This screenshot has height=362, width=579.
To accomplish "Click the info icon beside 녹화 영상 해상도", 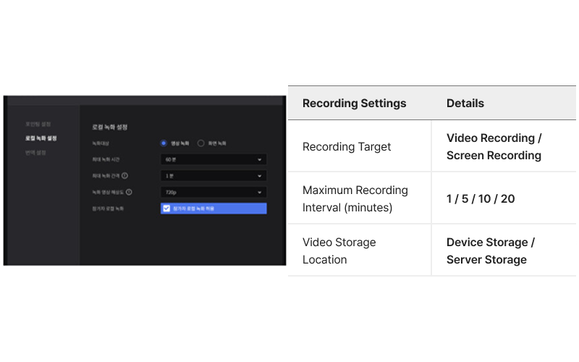I will (x=129, y=193).
